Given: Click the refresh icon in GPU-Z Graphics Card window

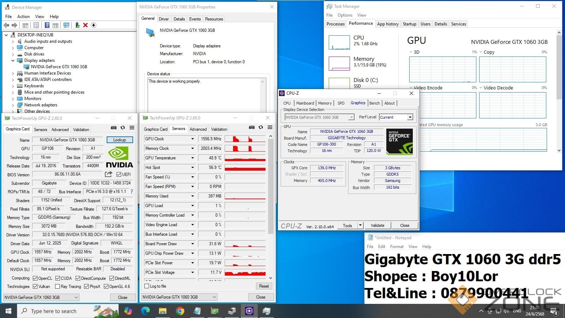Looking at the screenshot, I should [x=123, y=128].
